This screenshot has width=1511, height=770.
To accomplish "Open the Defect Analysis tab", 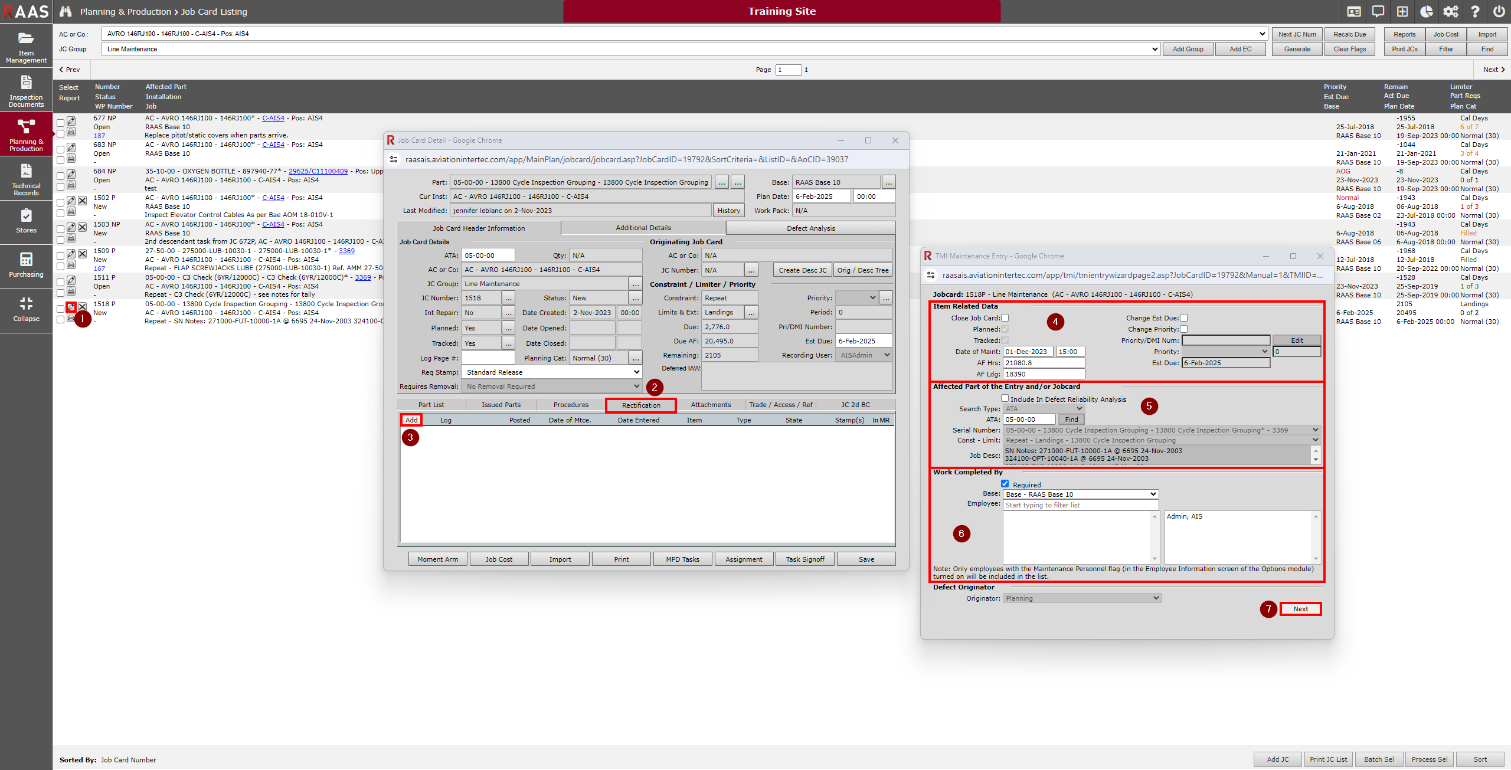I will coord(810,228).
